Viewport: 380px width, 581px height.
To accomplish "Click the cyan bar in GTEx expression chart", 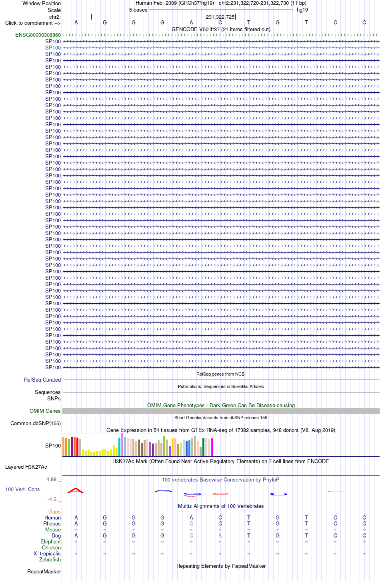I will pyautogui.click(x=120, y=447).
